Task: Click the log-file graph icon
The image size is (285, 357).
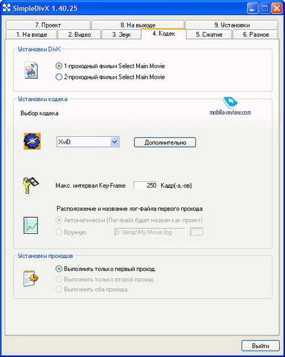Action: [31, 225]
